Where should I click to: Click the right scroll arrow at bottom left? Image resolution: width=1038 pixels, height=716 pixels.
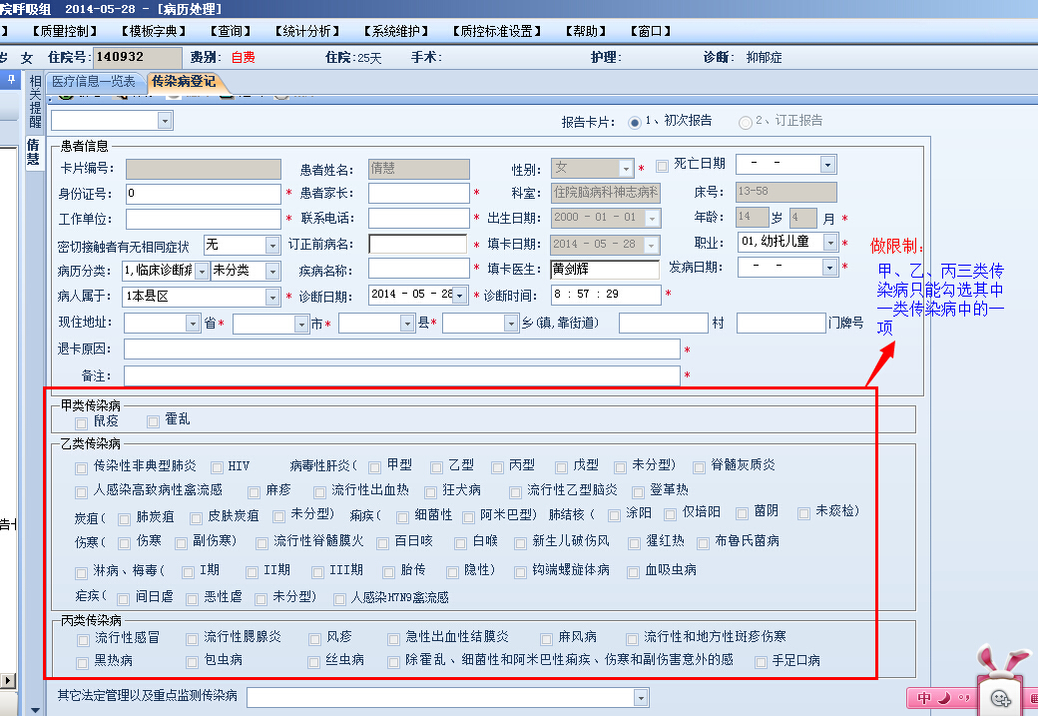click(x=8, y=680)
